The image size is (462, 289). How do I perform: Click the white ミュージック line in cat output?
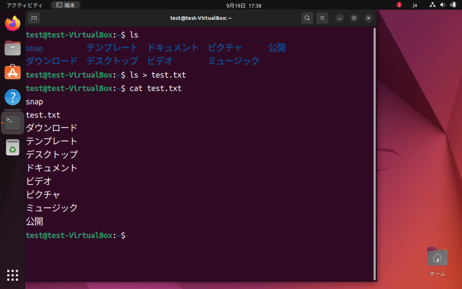[51, 208]
